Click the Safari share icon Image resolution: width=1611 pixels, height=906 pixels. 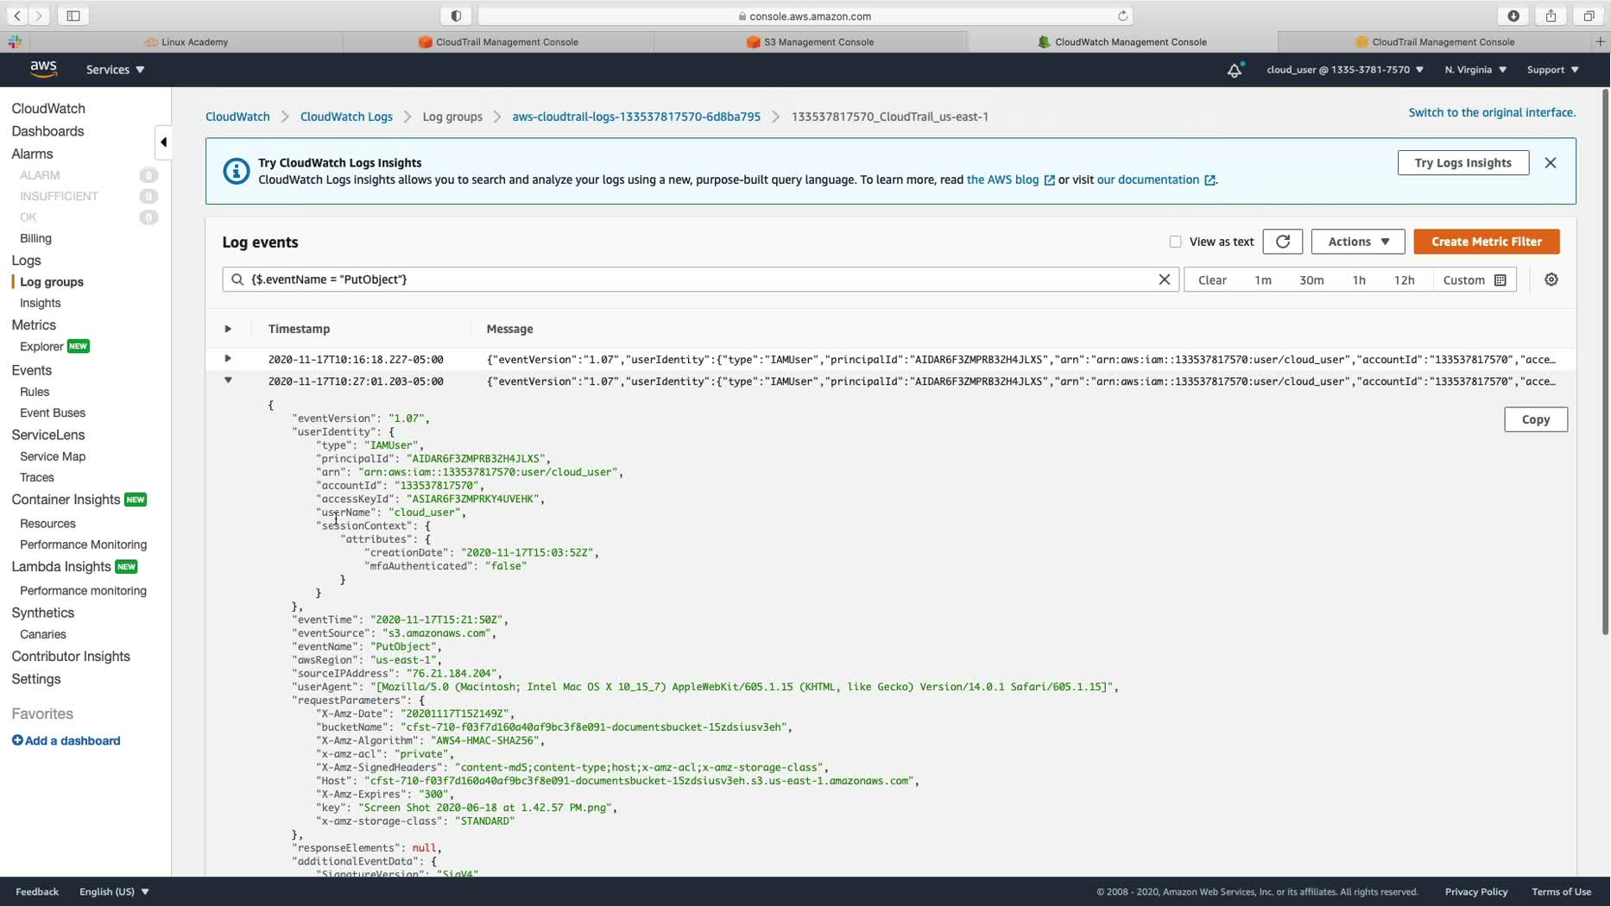tap(1551, 16)
